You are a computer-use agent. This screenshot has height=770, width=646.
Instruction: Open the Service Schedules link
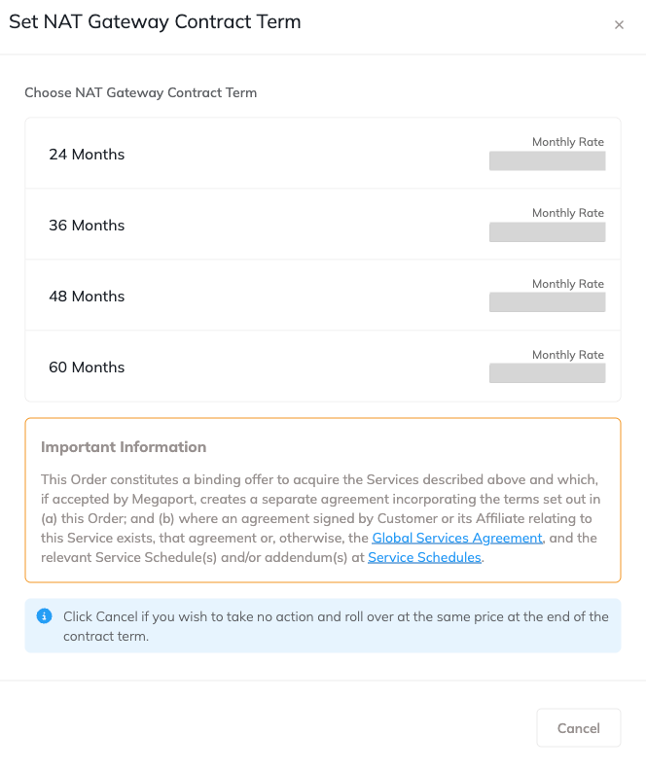424,557
